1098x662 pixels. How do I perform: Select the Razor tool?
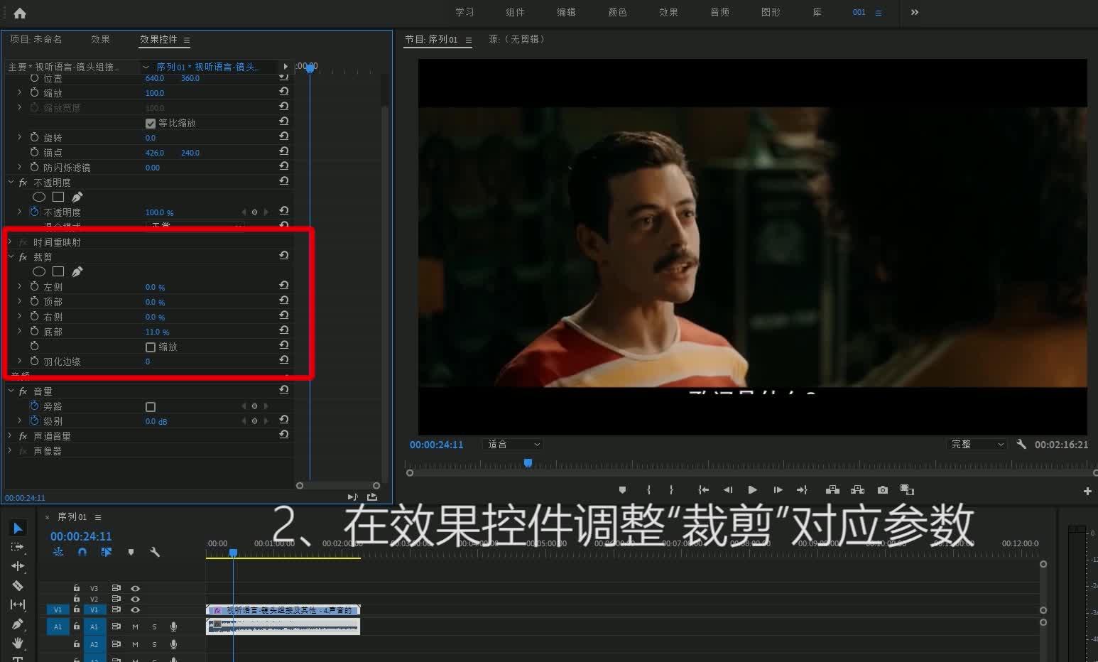18,585
